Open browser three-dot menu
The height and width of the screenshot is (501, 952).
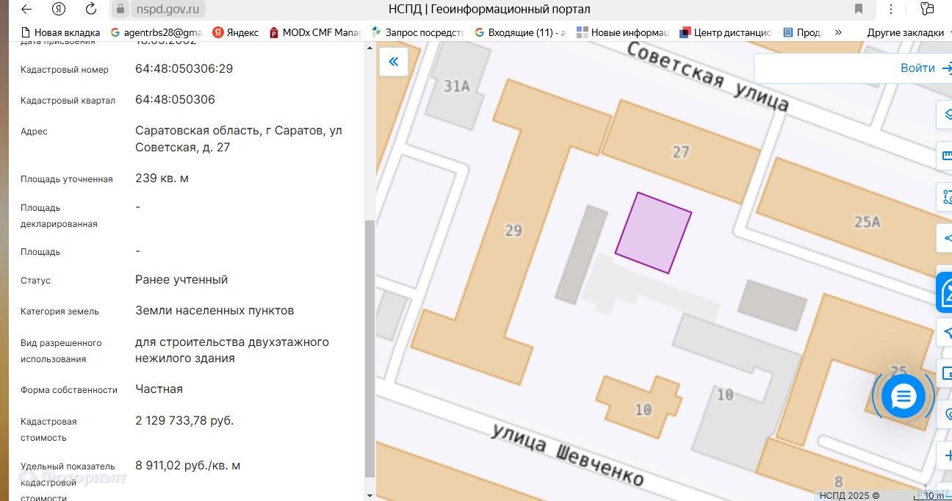pos(891,10)
